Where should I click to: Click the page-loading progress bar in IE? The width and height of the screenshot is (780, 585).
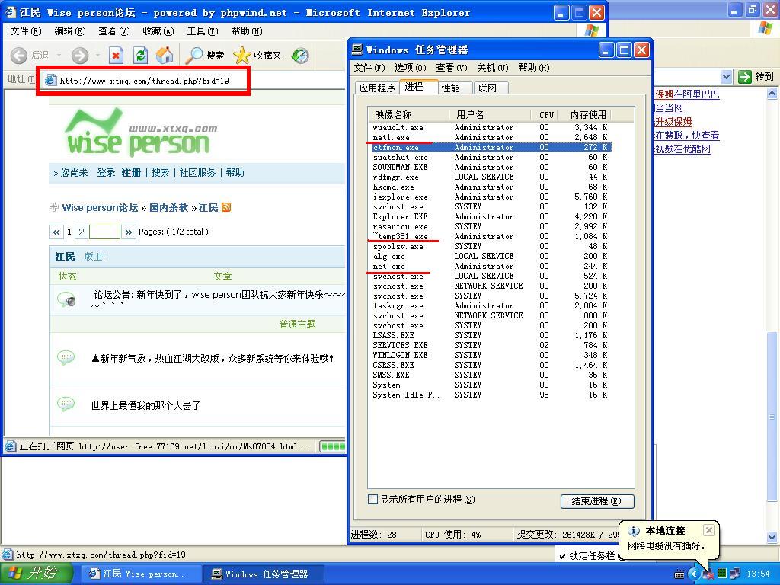(x=333, y=446)
